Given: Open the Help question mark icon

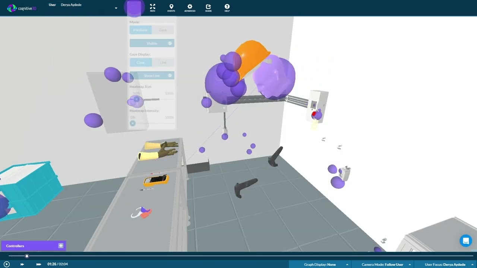Looking at the screenshot, I should click(x=227, y=8).
